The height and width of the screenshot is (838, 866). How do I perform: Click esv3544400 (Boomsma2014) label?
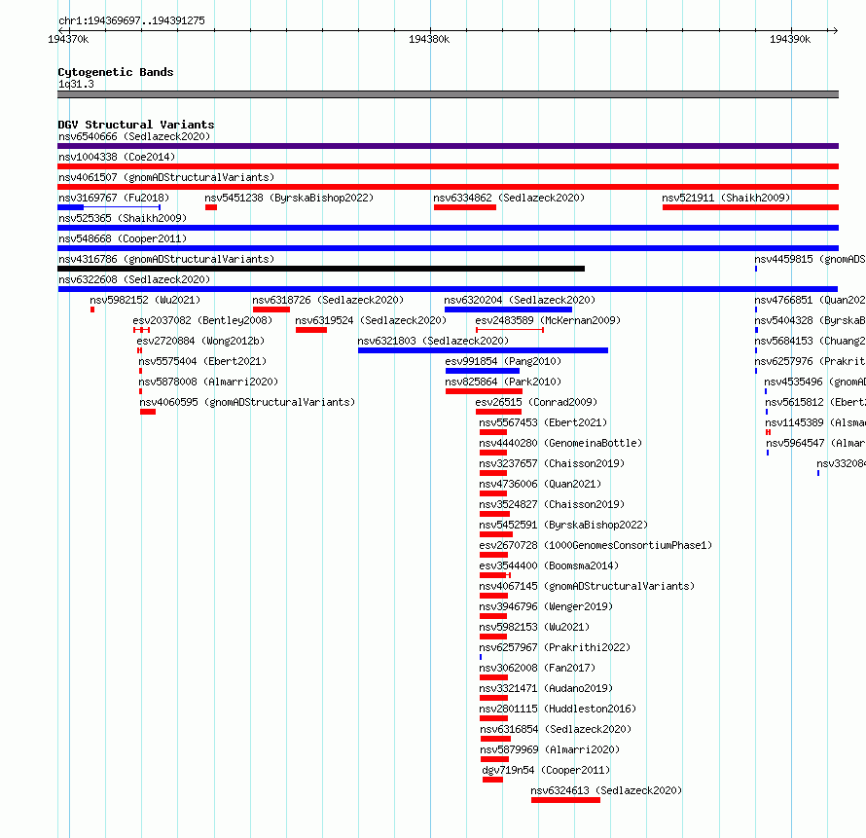(549, 565)
